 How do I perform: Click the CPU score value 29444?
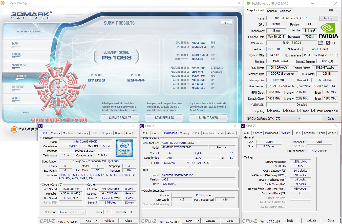tap(136, 80)
